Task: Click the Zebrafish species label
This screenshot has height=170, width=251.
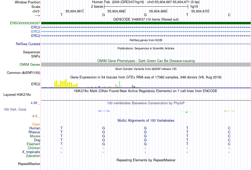Action: pyautogui.click(x=33, y=156)
